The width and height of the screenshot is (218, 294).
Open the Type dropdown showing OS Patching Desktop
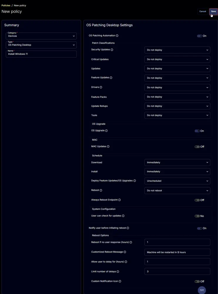pyautogui.click(x=41, y=45)
